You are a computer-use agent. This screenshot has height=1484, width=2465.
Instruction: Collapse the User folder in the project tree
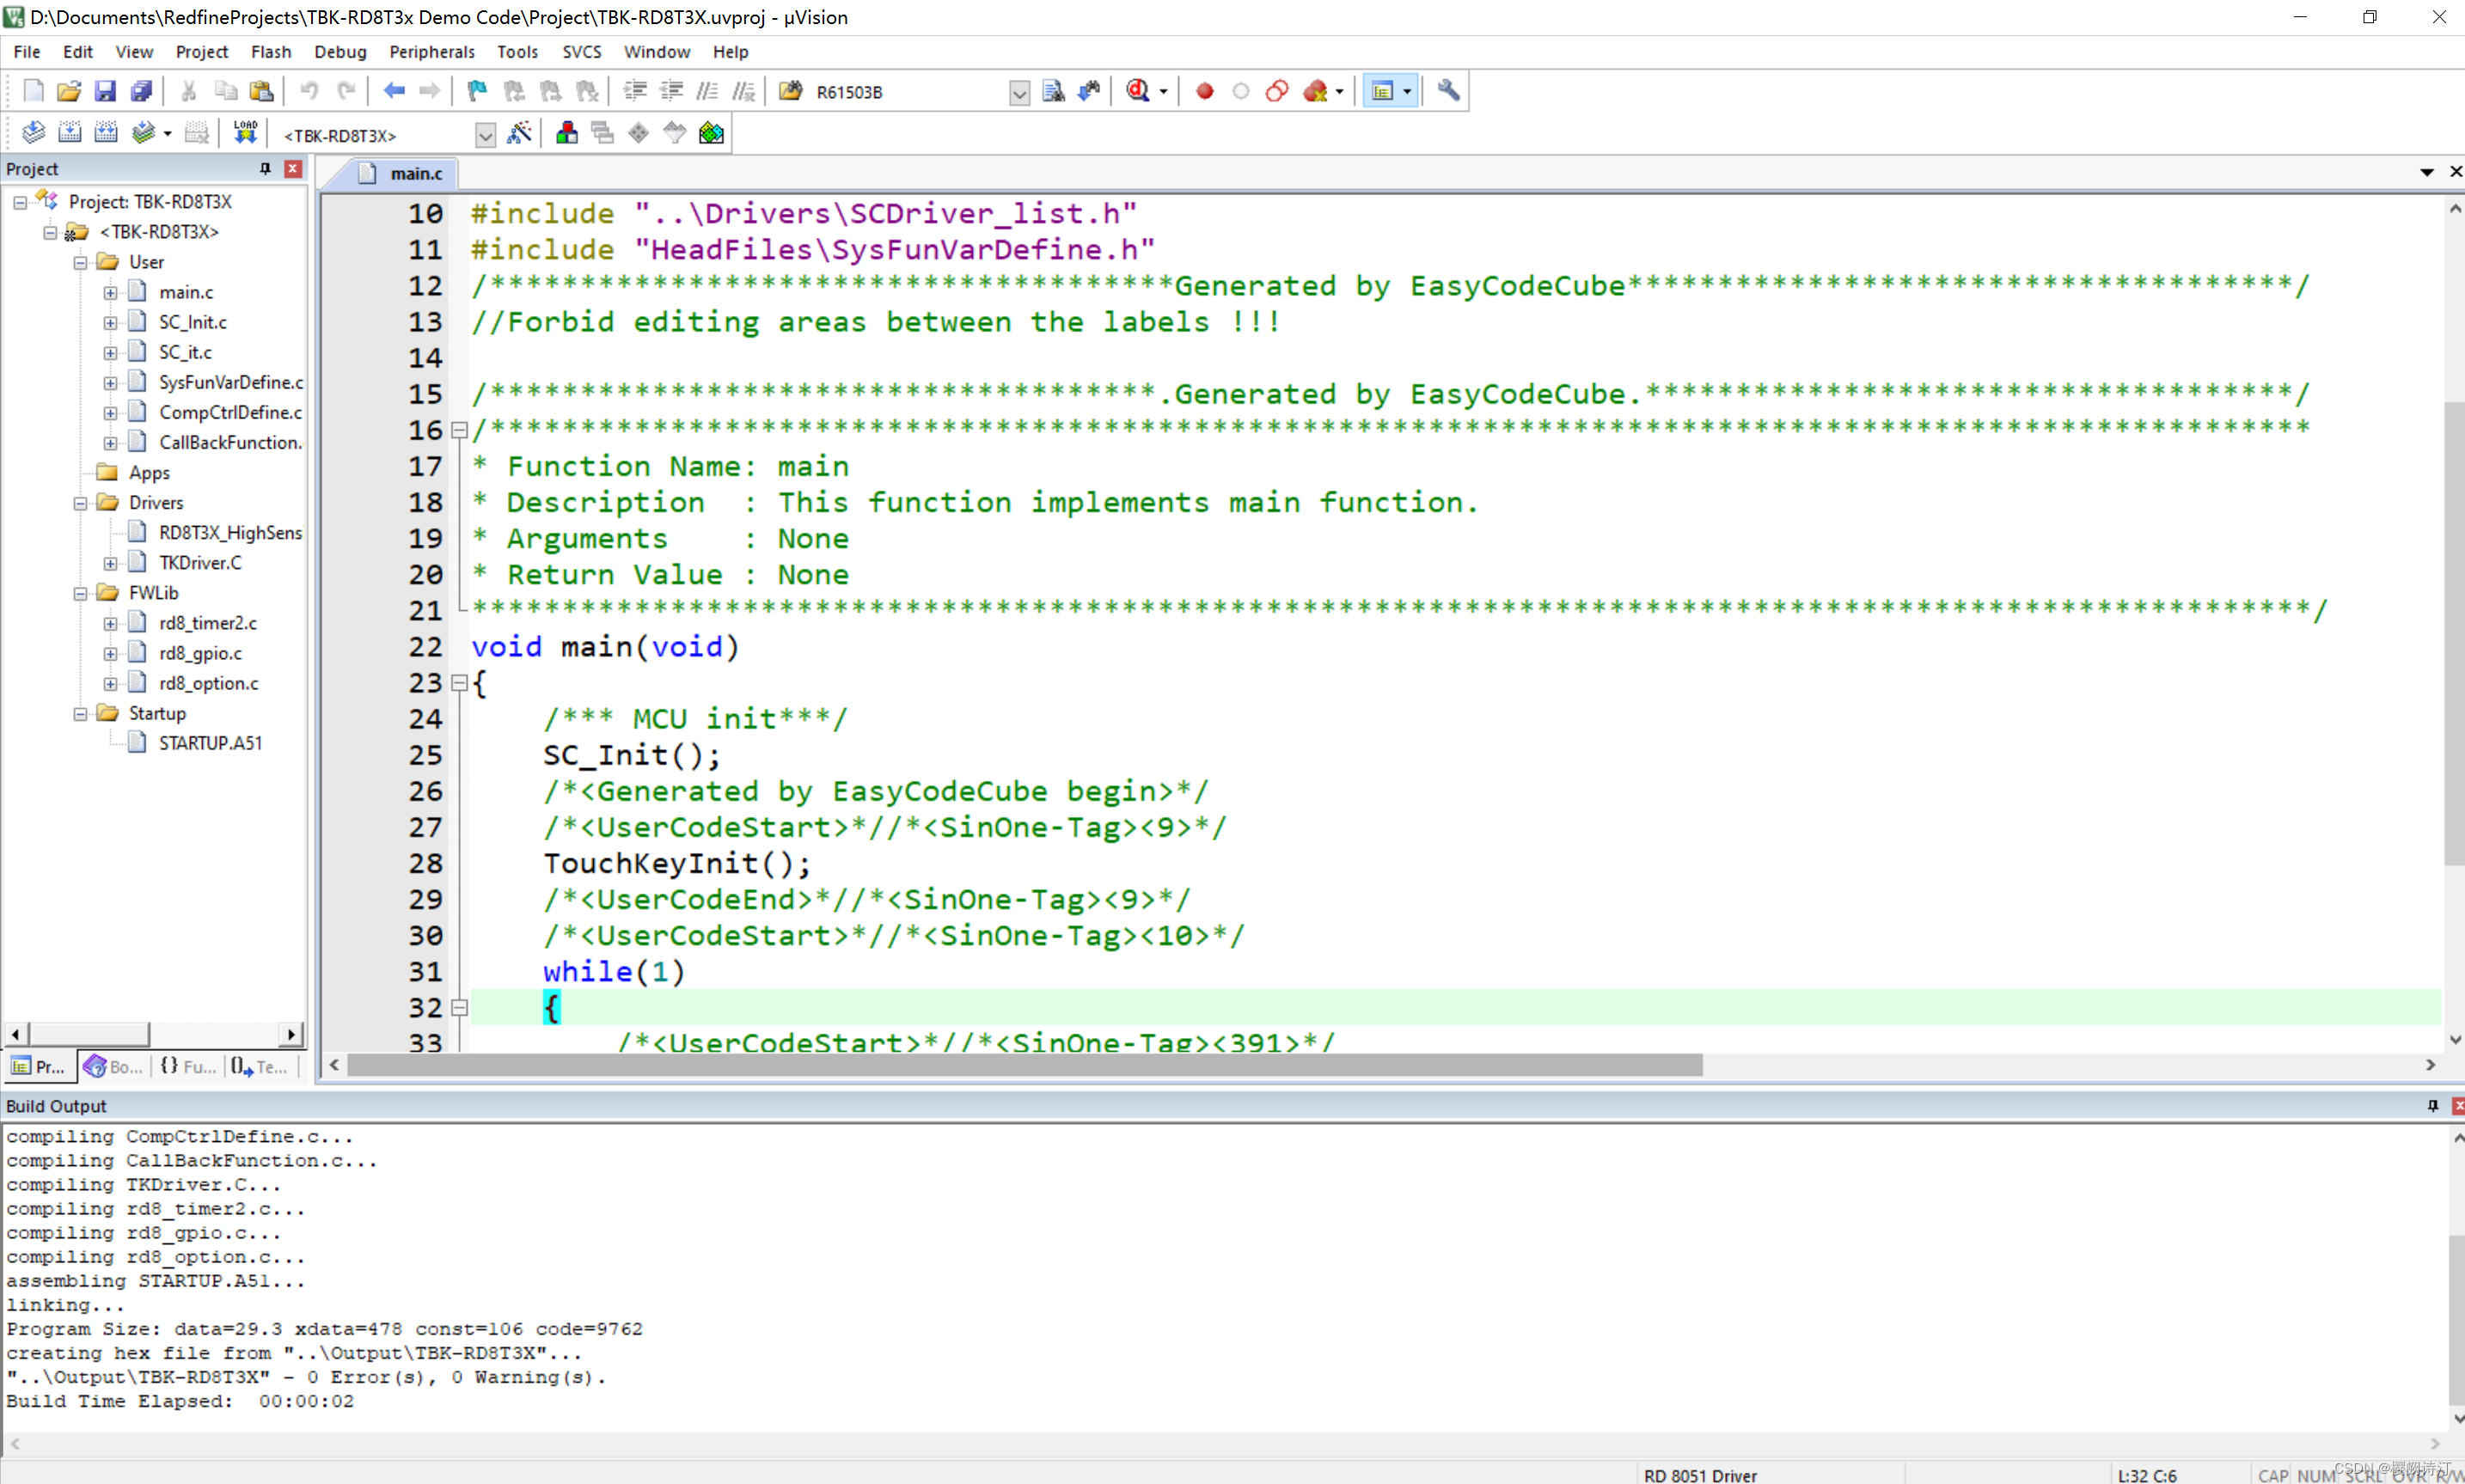point(80,263)
